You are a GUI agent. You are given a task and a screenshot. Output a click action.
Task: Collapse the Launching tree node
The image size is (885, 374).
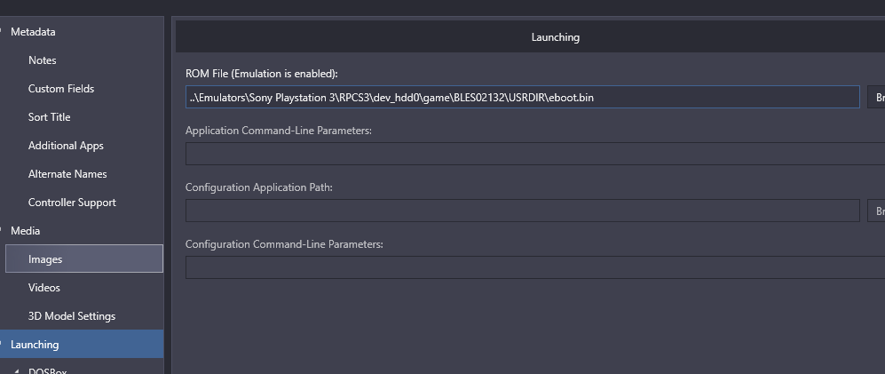(2, 344)
